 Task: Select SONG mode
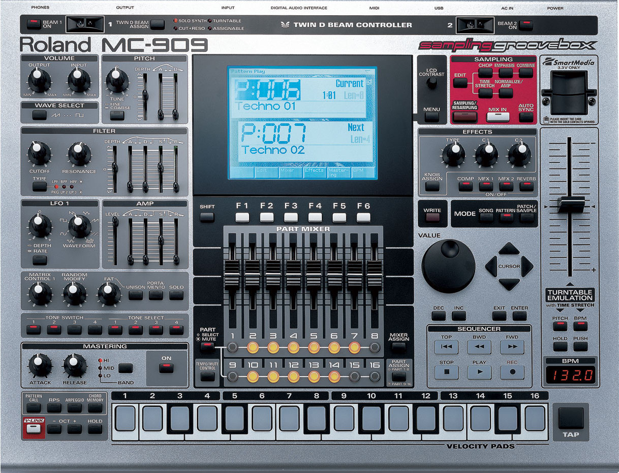click(486, 218)
